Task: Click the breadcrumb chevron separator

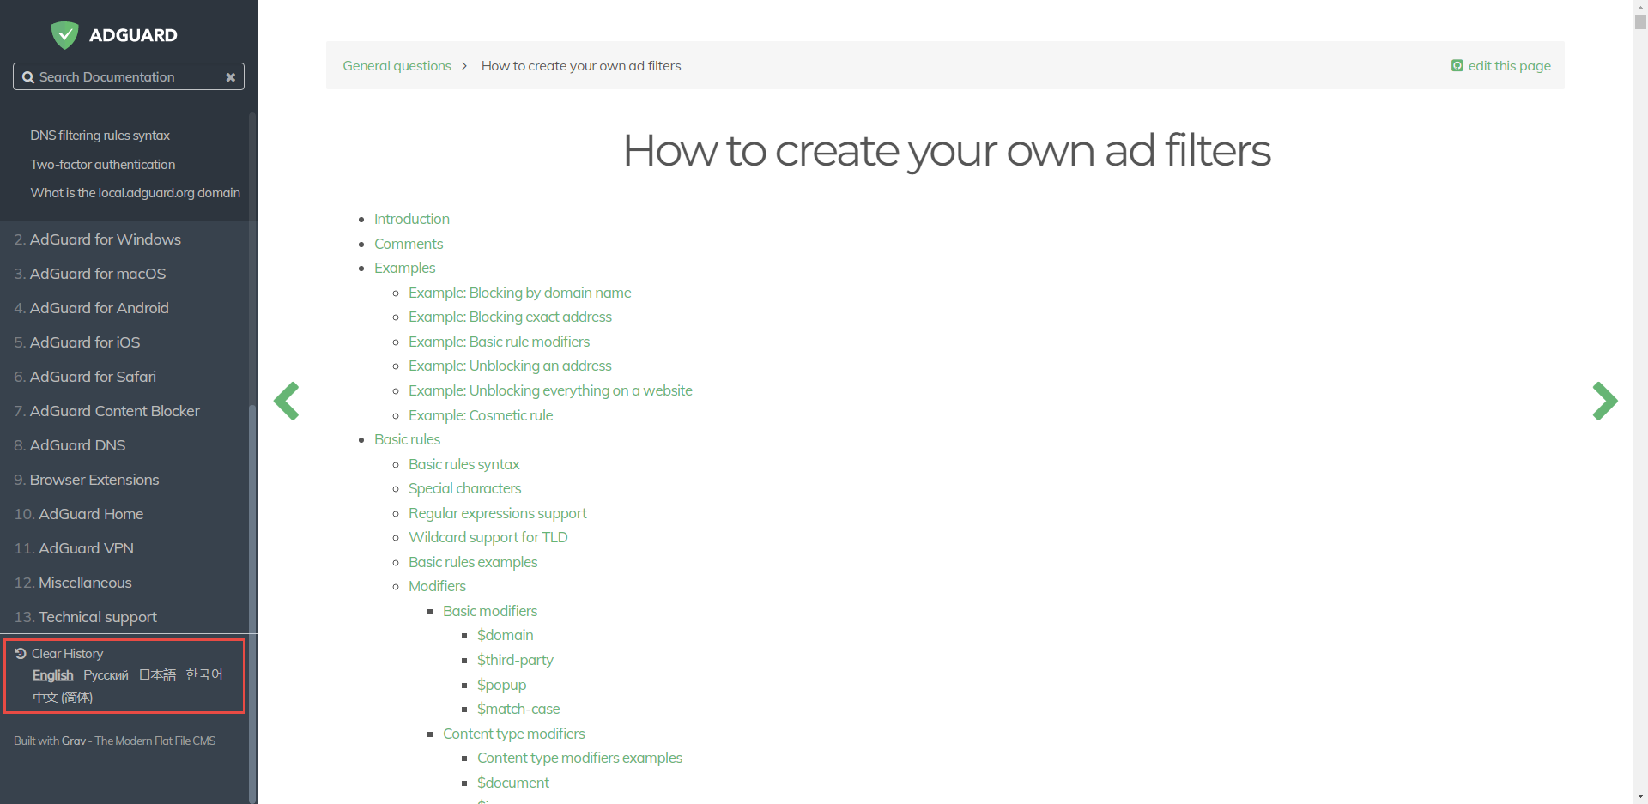Action: click(x=464, y=66)
